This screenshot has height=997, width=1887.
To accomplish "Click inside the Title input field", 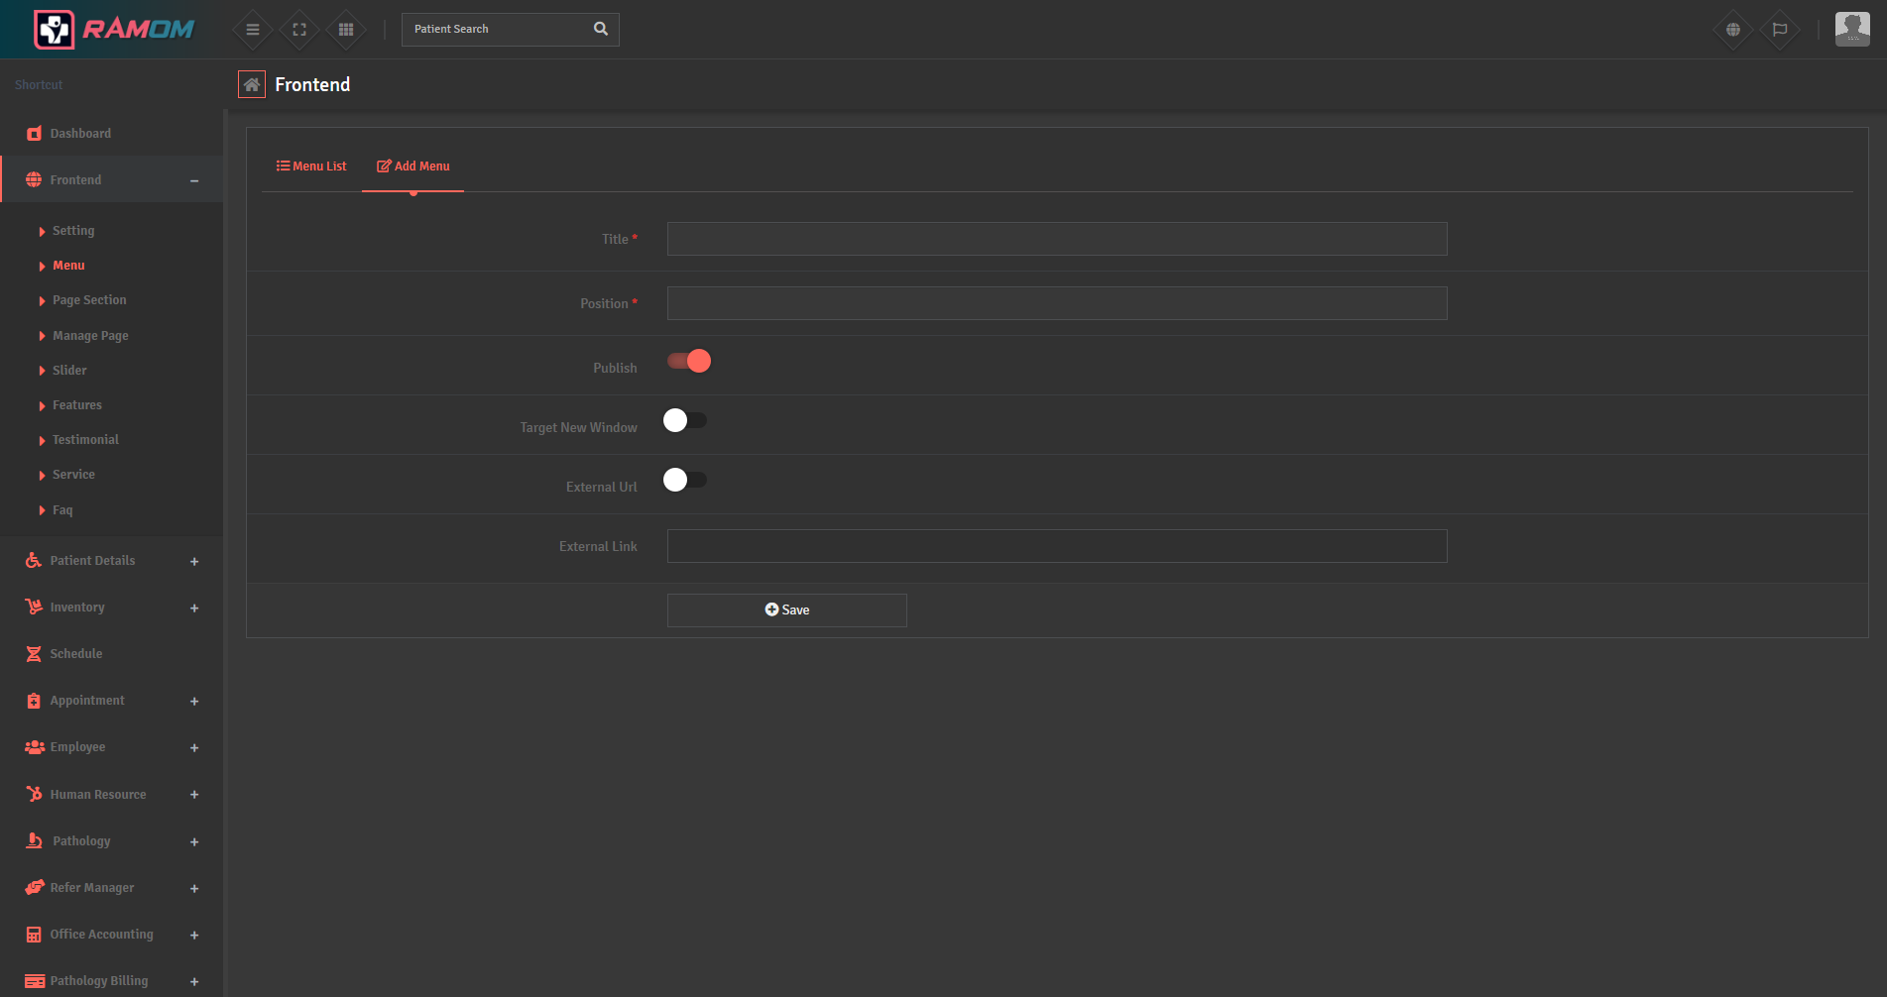I will pyautogui.click(x=1056, y=239).
